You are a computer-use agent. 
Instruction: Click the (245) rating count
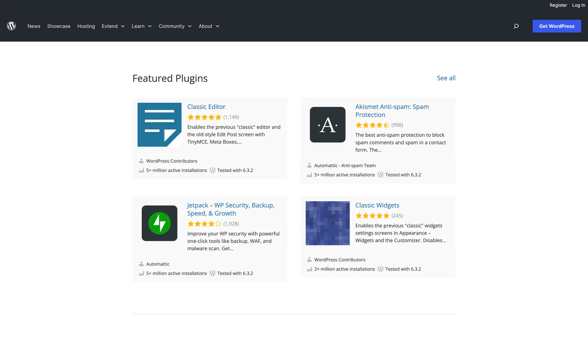click(x=397, y=216)
